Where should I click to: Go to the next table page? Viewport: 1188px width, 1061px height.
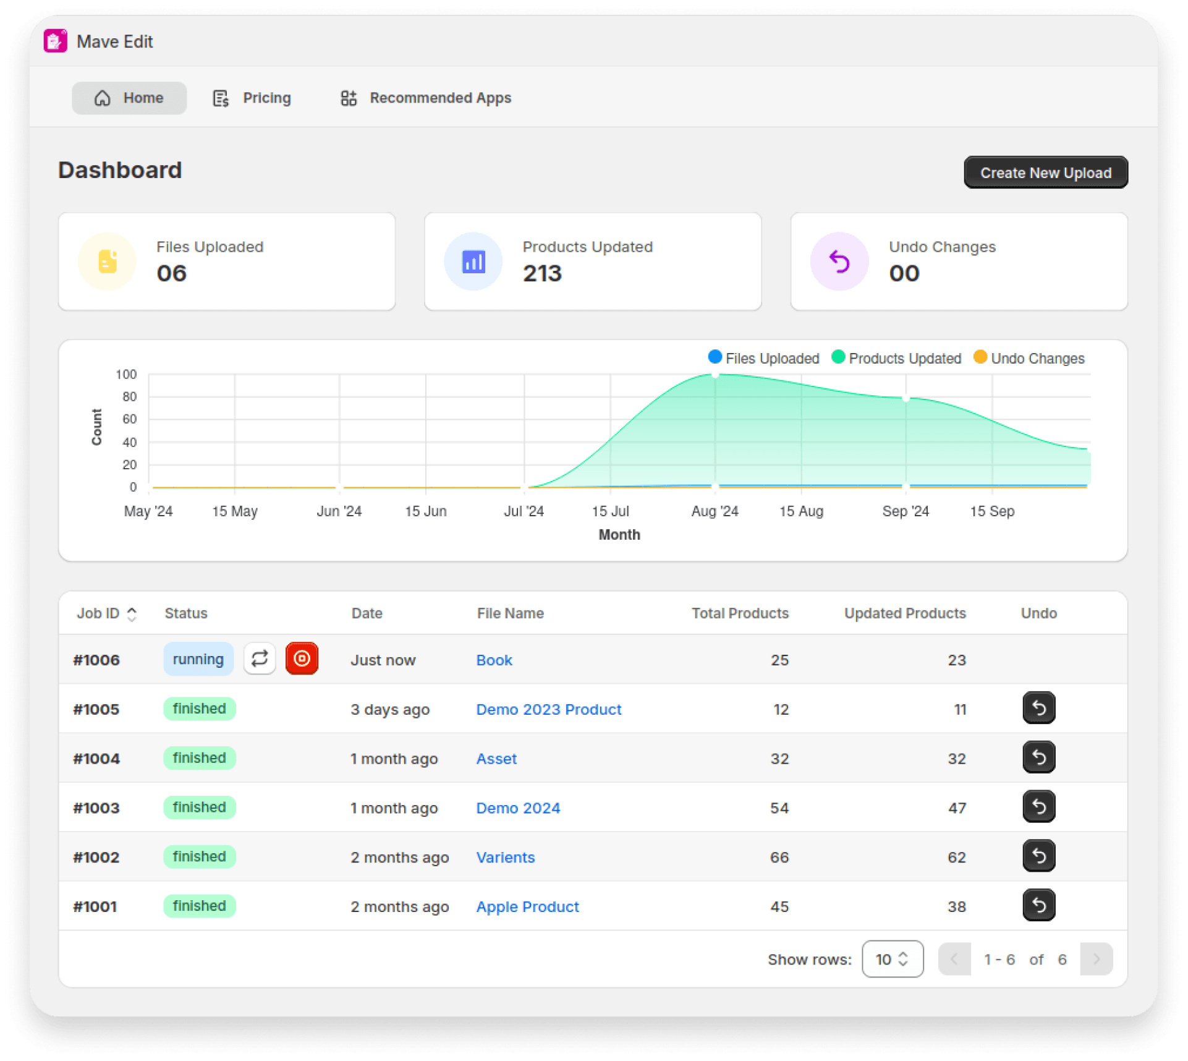1096,959
